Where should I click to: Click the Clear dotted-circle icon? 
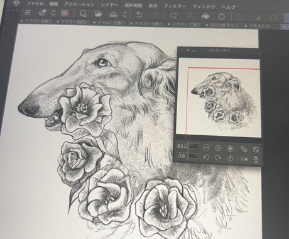tap(173, 16)
